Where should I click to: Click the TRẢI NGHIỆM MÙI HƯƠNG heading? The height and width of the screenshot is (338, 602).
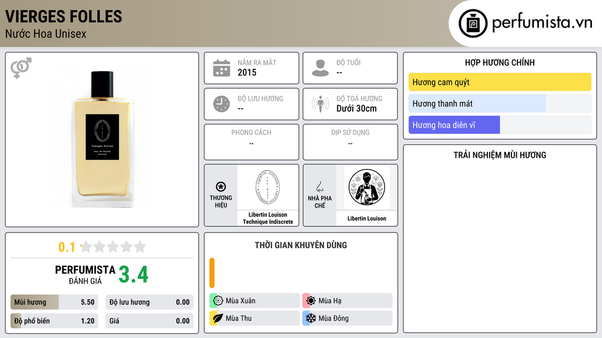click(500, 155)
